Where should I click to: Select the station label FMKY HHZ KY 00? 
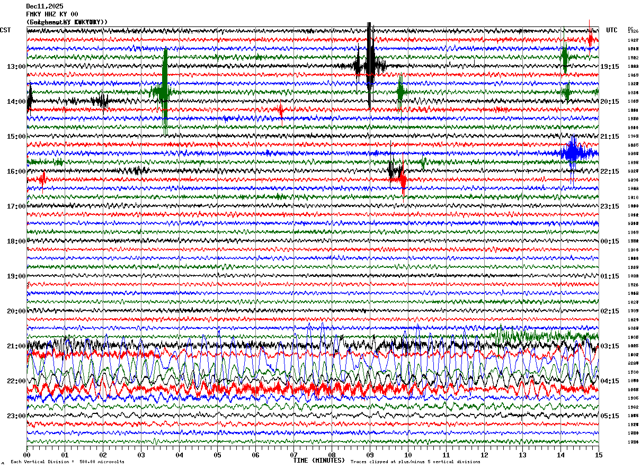(x=52, y=14)
